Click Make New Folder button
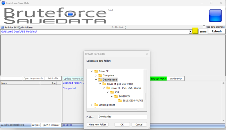Screen dimensions: 226x130 click(97, 124)
